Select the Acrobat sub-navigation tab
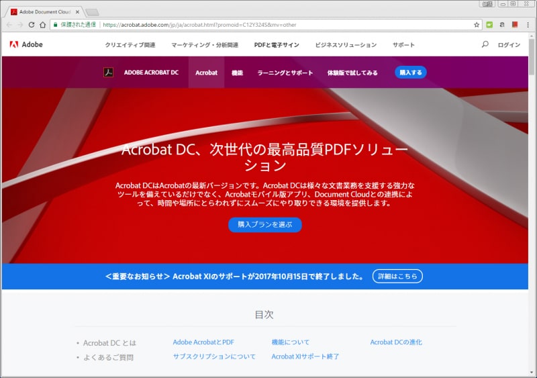This screenshot has width=537, height=378. coord(206,73)
